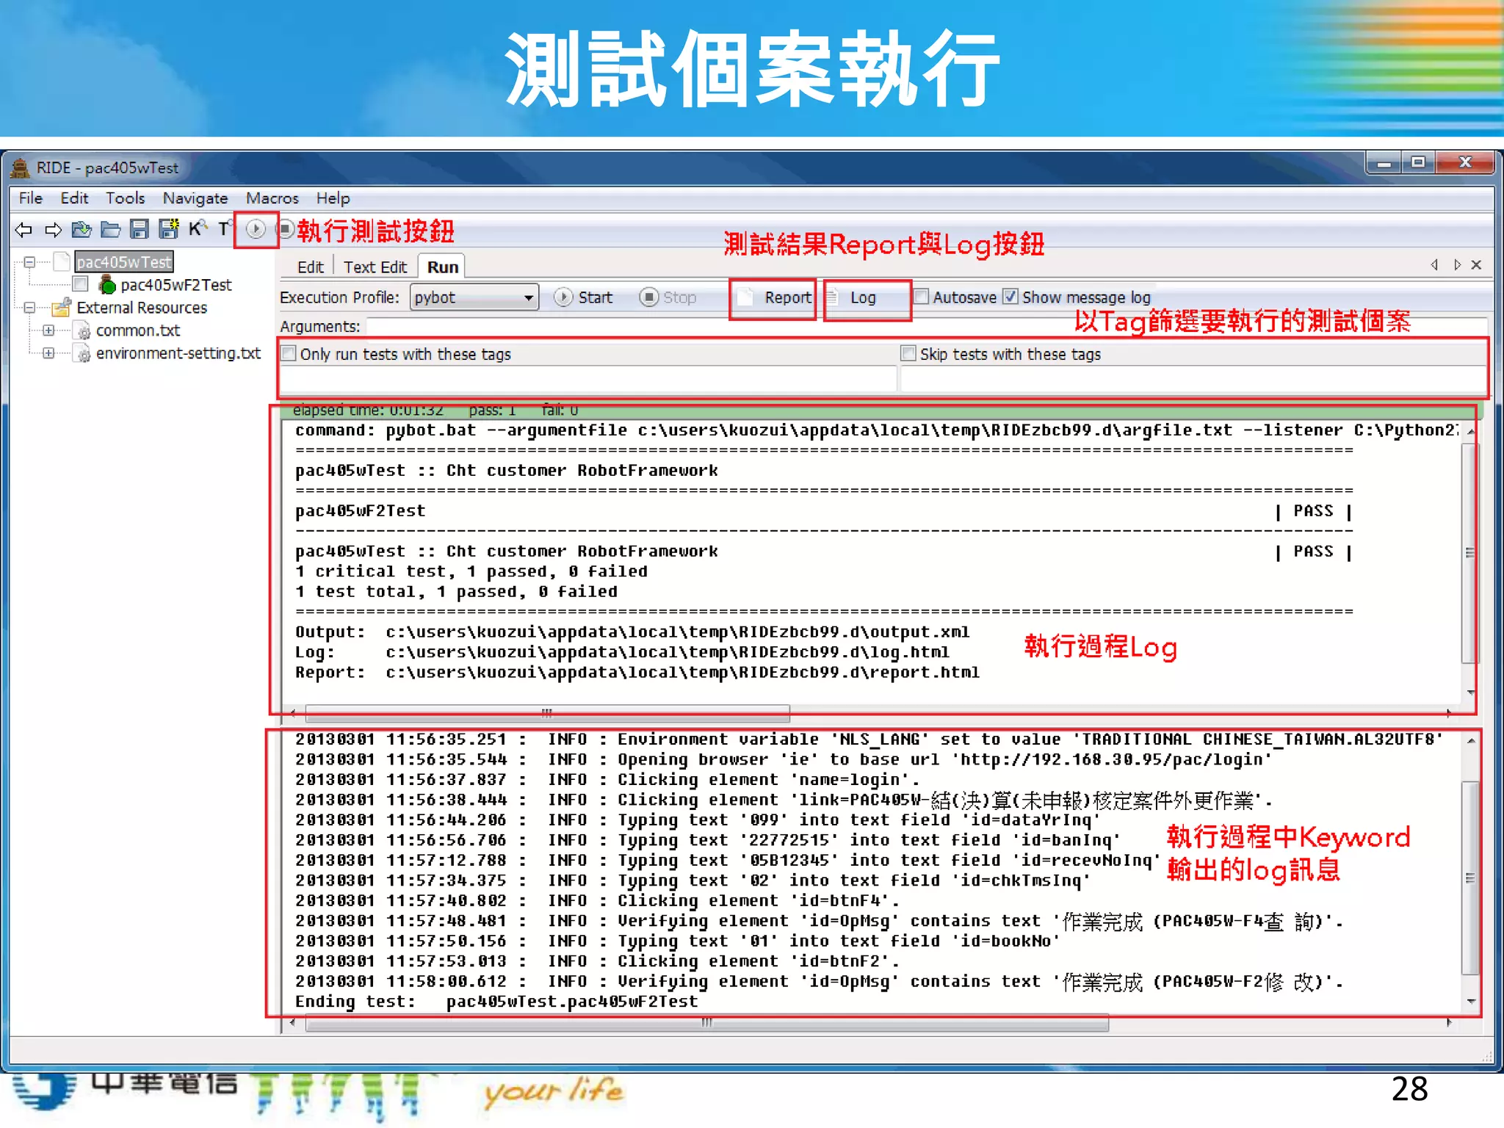Click the Open Suite toolbar icon
This screenshot has height=1128, width=1504.
click(82, 230)
